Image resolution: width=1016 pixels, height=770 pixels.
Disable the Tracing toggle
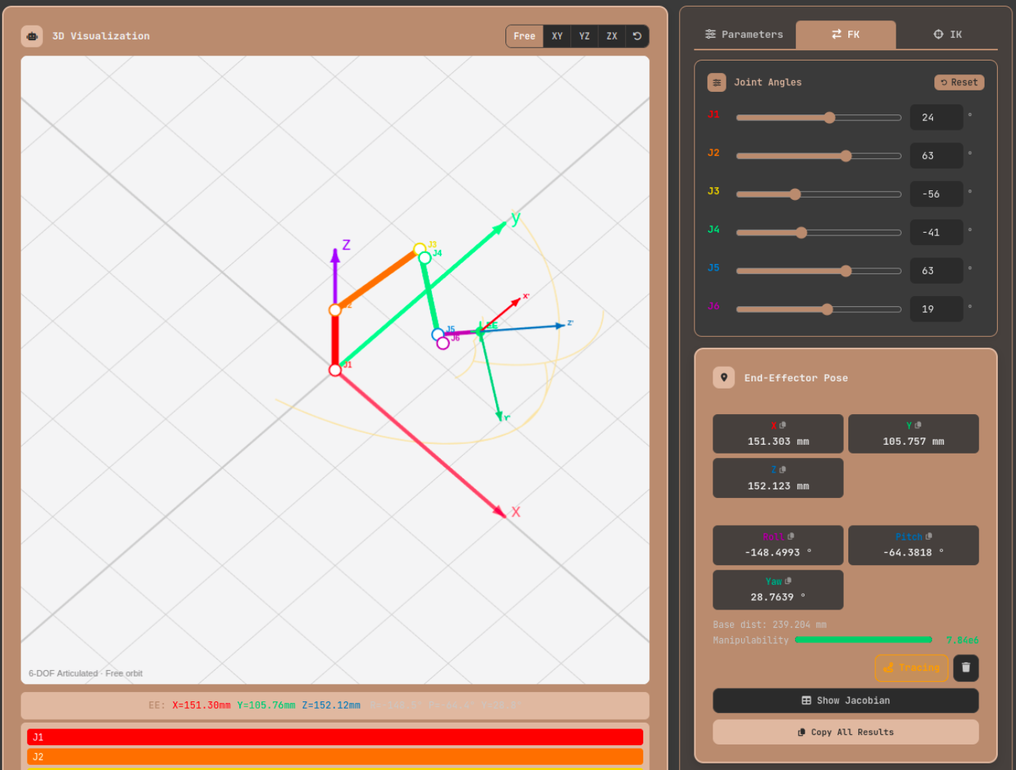[x=911, y=668]
